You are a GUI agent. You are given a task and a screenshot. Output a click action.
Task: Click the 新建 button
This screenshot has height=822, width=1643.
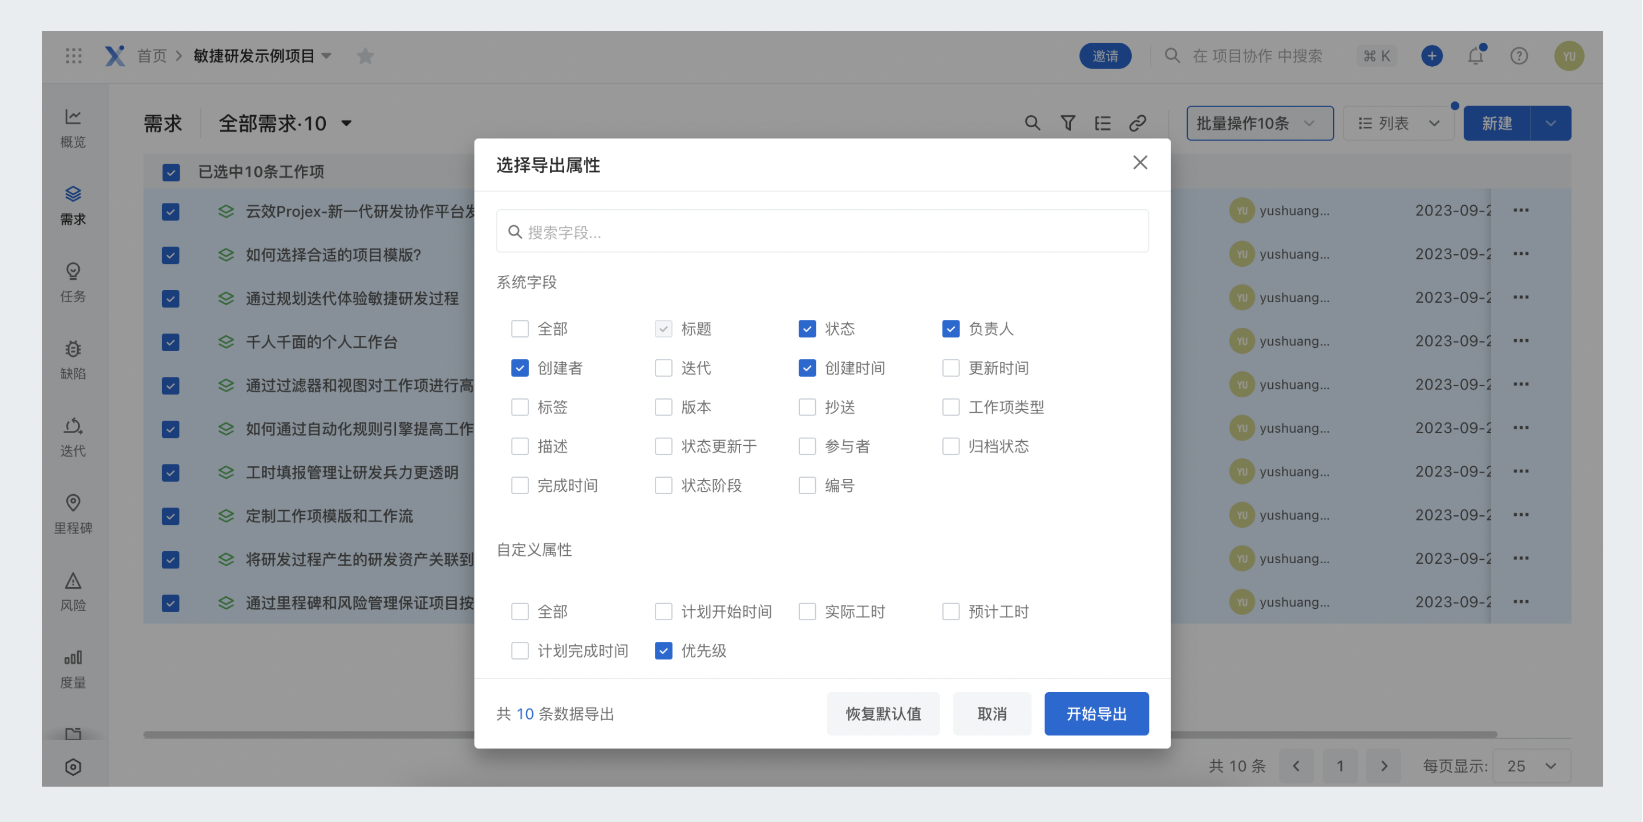(x=1497, y=123)
